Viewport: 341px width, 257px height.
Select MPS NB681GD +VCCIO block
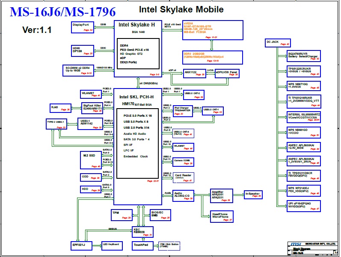(304, 133)
